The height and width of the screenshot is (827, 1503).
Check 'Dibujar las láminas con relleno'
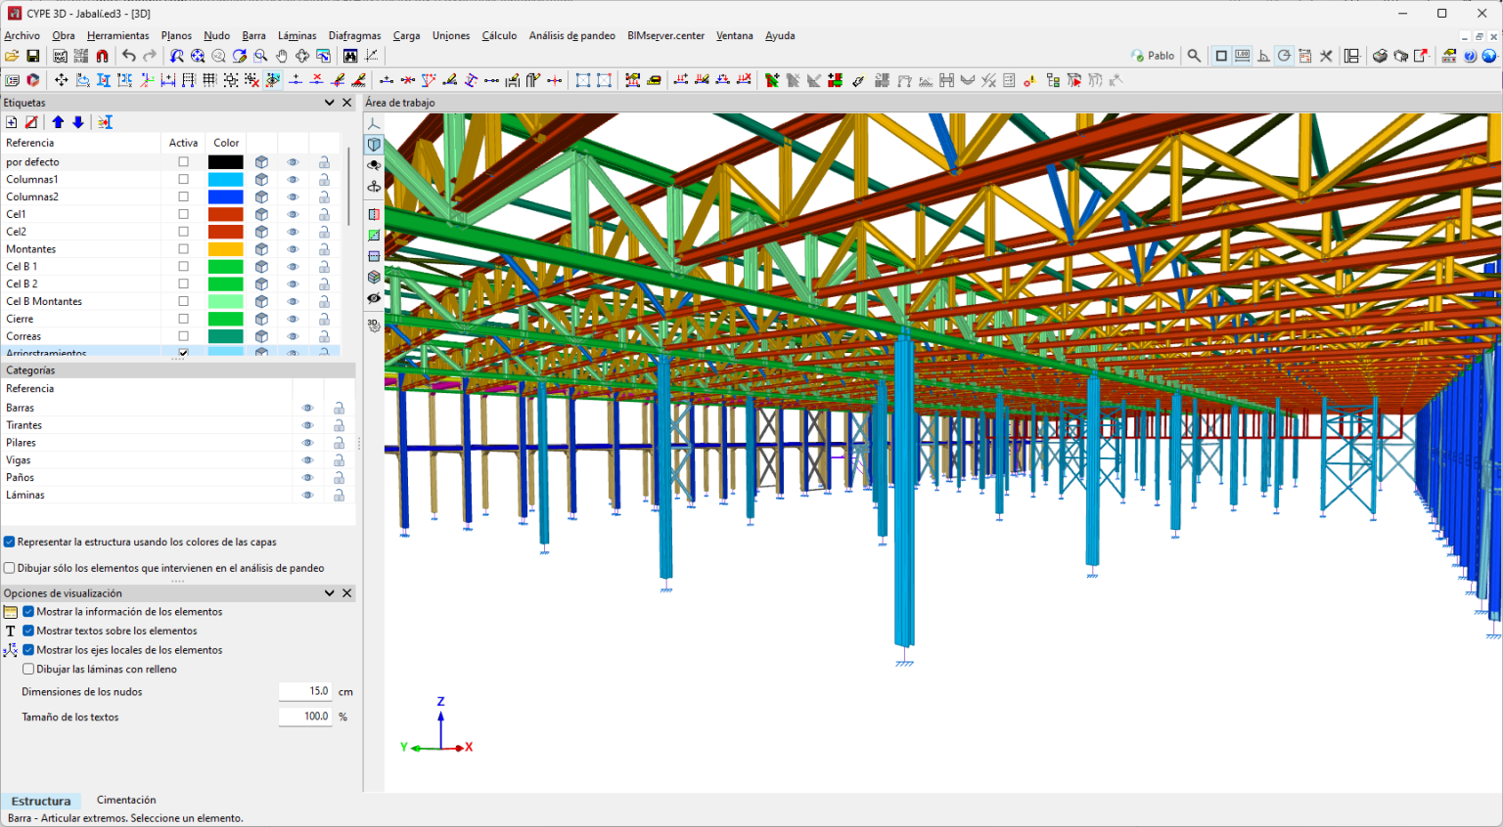coord(28,670)
